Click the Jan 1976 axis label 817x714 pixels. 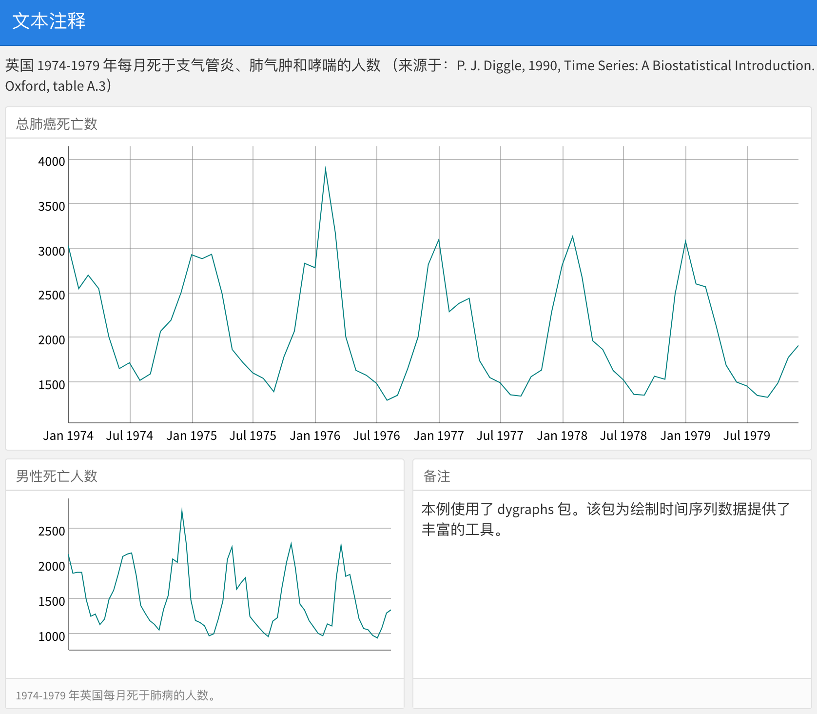[x=315, y=436]
